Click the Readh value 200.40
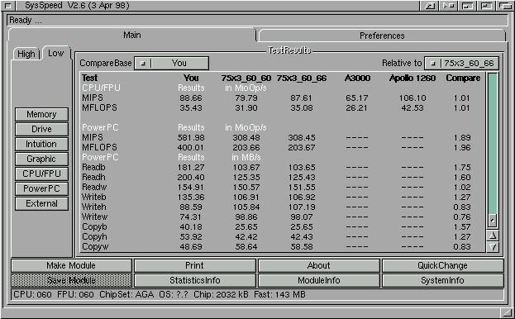 tap(191, 177)
